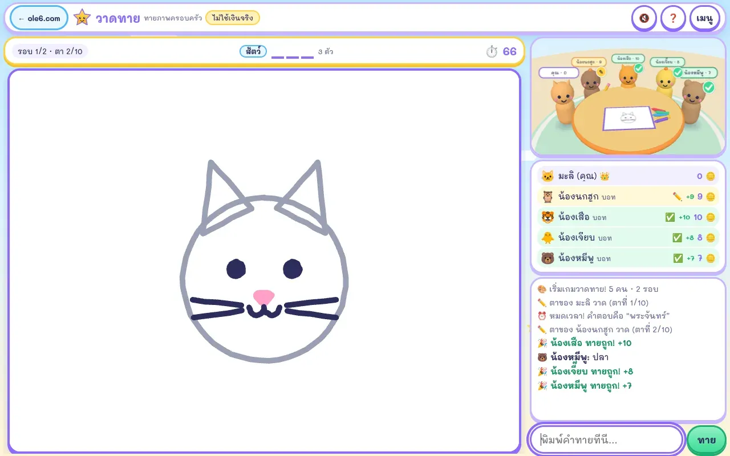Click the ไม่ใช้เงินจริง badge
Screen dimensions: 730x456
tap(233, 18)
